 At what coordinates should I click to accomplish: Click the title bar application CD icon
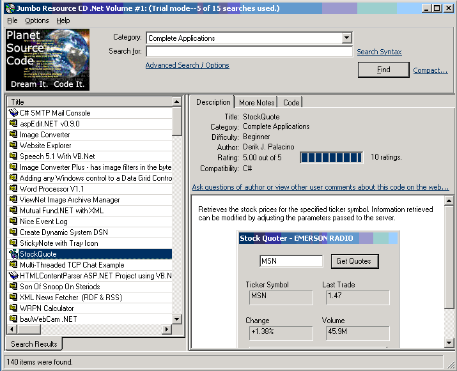(10, 8)
